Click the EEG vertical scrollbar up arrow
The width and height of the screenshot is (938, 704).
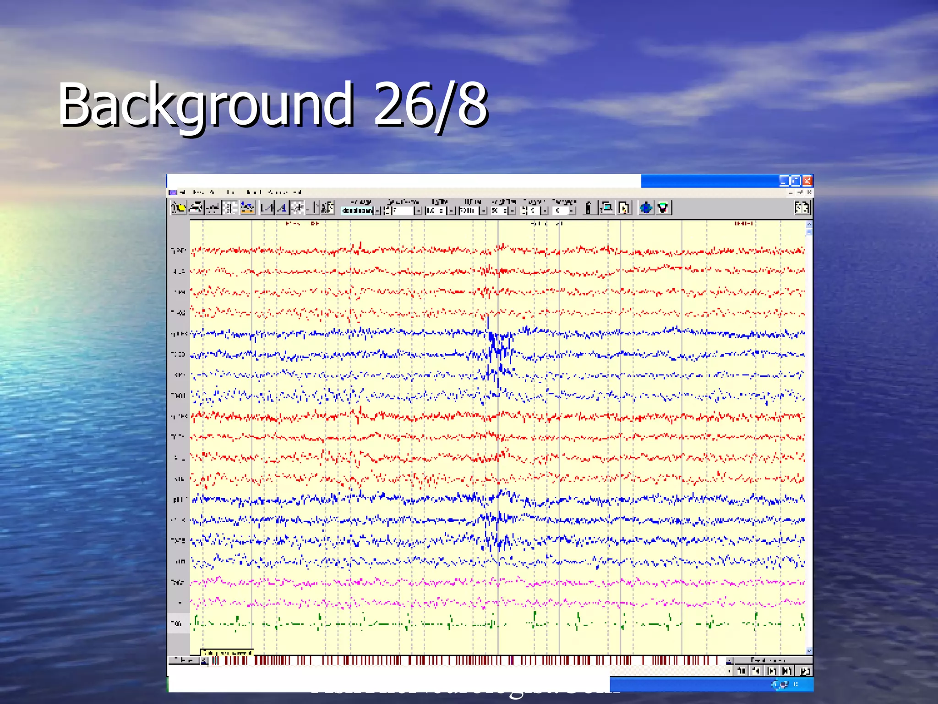(x=809, y=224)
